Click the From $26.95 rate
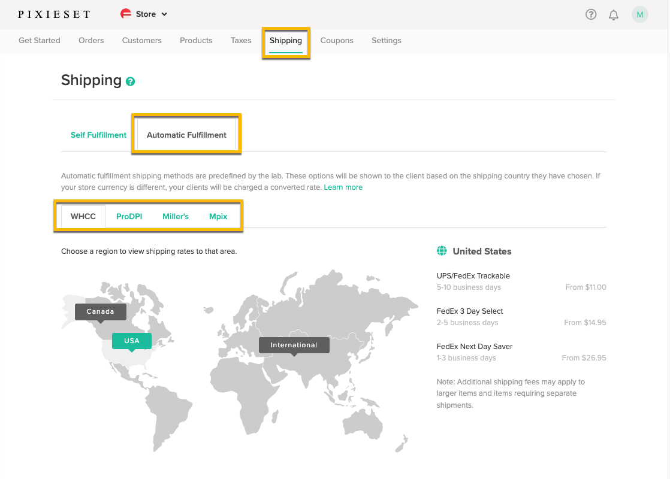 point(584,358)
